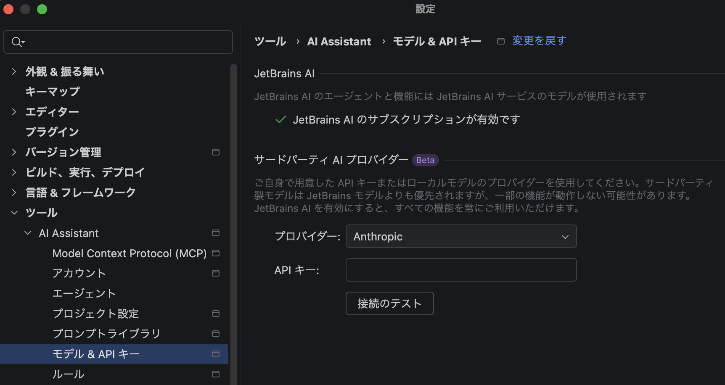725x385 pixels.
Task: Expand the エディター tree node
Action: click(x=14, y=112)
